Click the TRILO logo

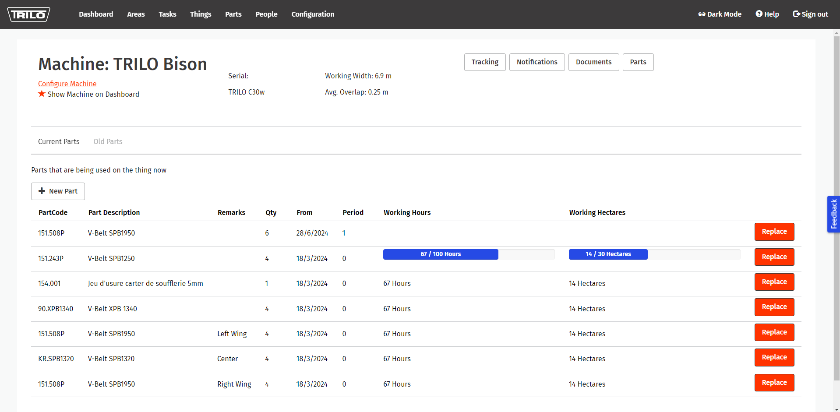[x=28, y=14]
